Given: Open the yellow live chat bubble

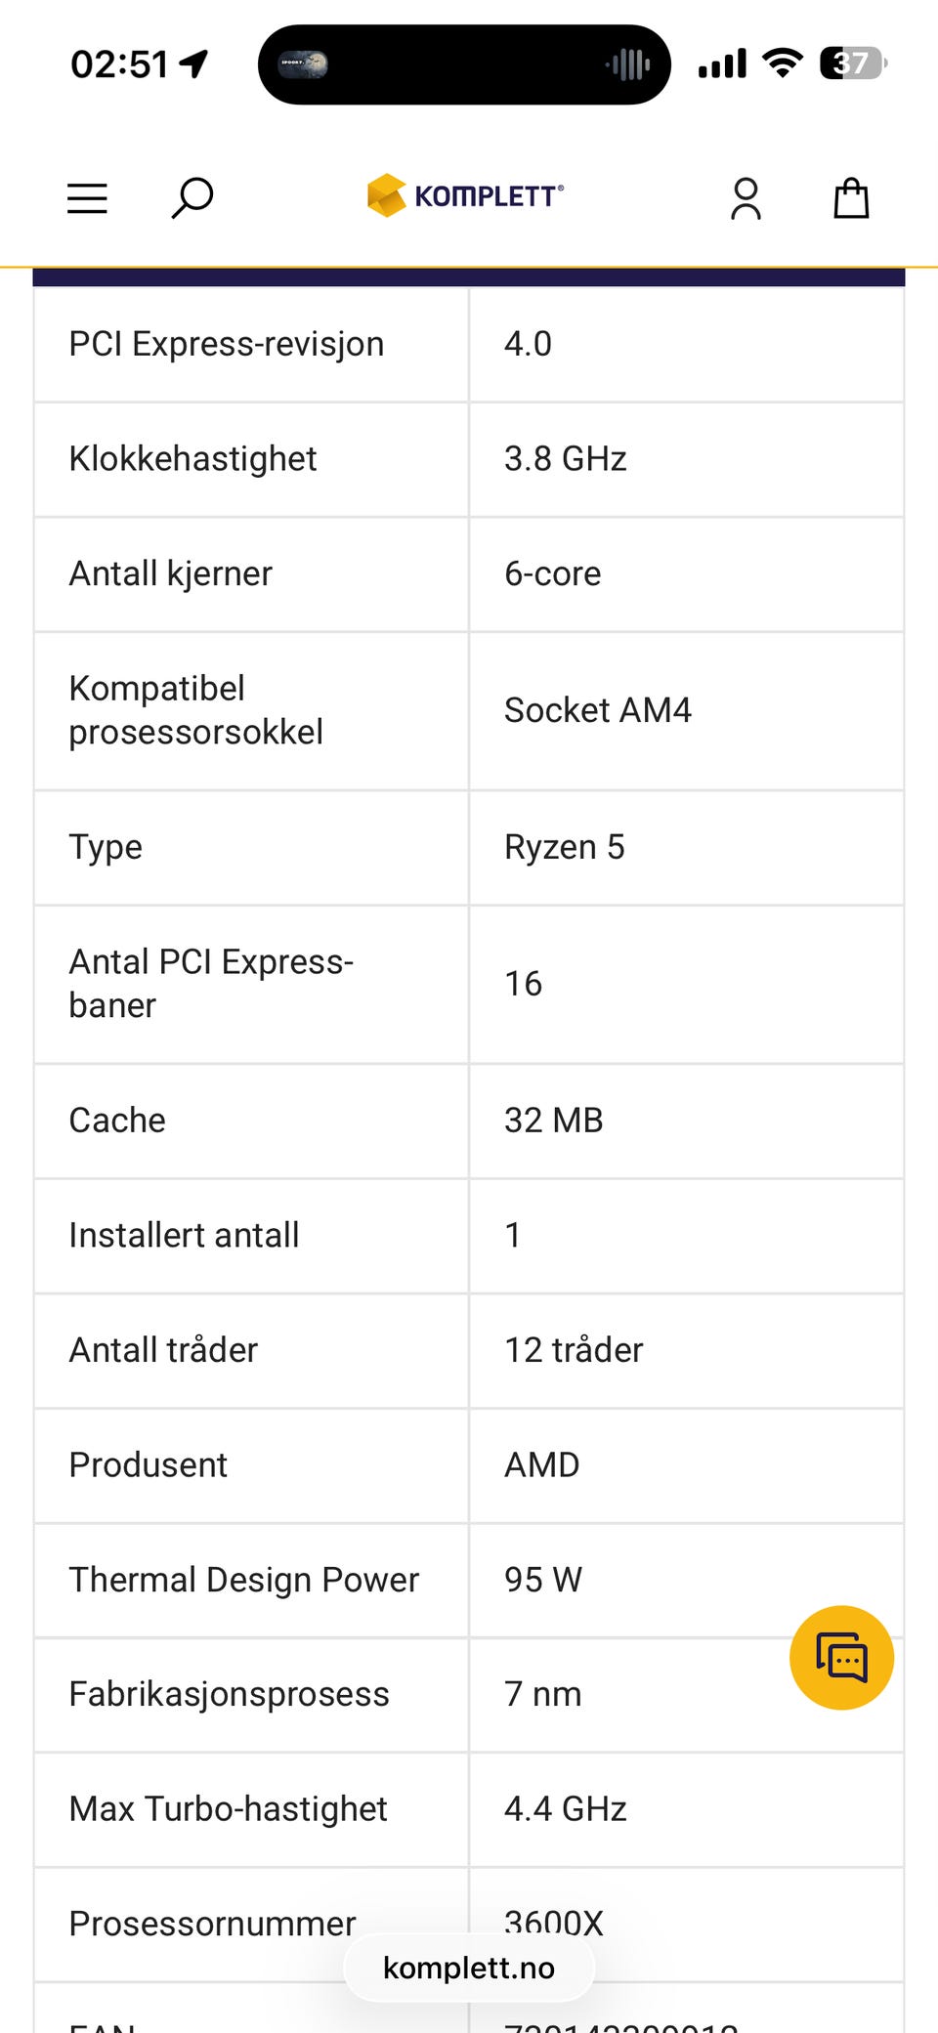Looking at the screenshot, I should click(x=841, y=1658).
